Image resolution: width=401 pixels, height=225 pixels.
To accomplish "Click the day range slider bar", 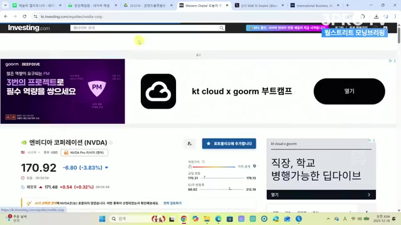I will click(x=222, y=177).
